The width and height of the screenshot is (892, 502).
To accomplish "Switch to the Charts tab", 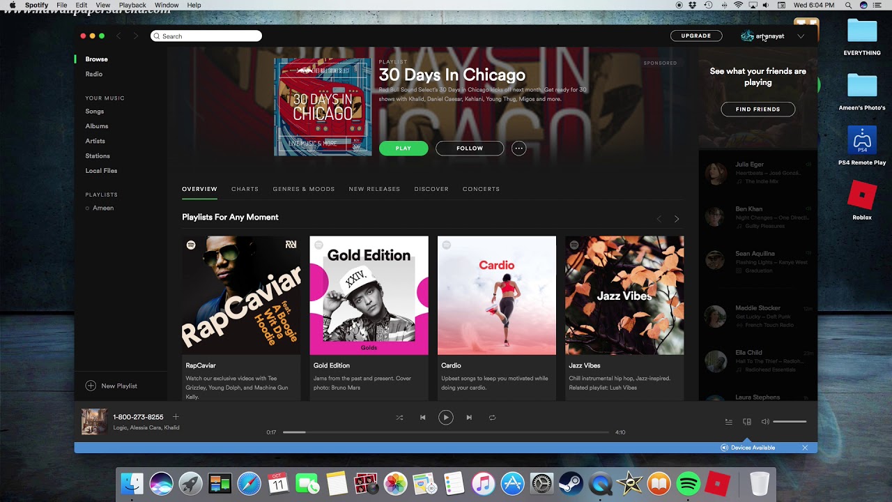I will point(245,189).
